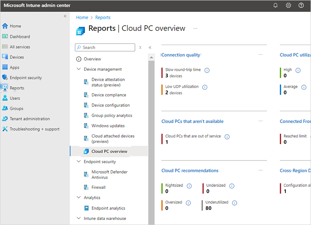Click the Home breadcrumb link
The height and width of the screenshot is (225, 311).
82,17
